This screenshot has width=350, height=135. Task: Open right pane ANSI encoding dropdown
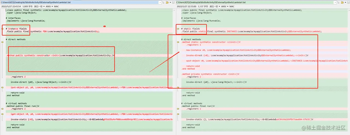tap(224, 6)
